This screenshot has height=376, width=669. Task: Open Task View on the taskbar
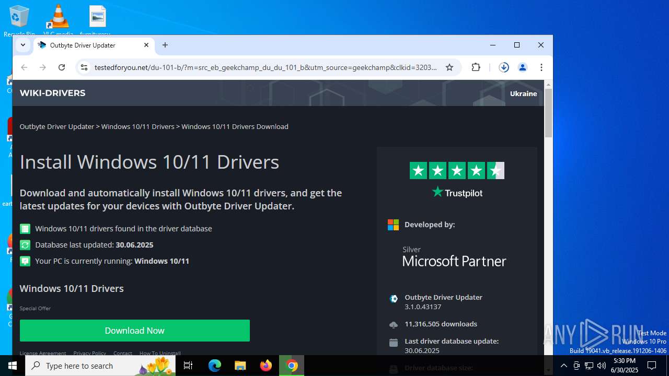click(x=188, y=366)
